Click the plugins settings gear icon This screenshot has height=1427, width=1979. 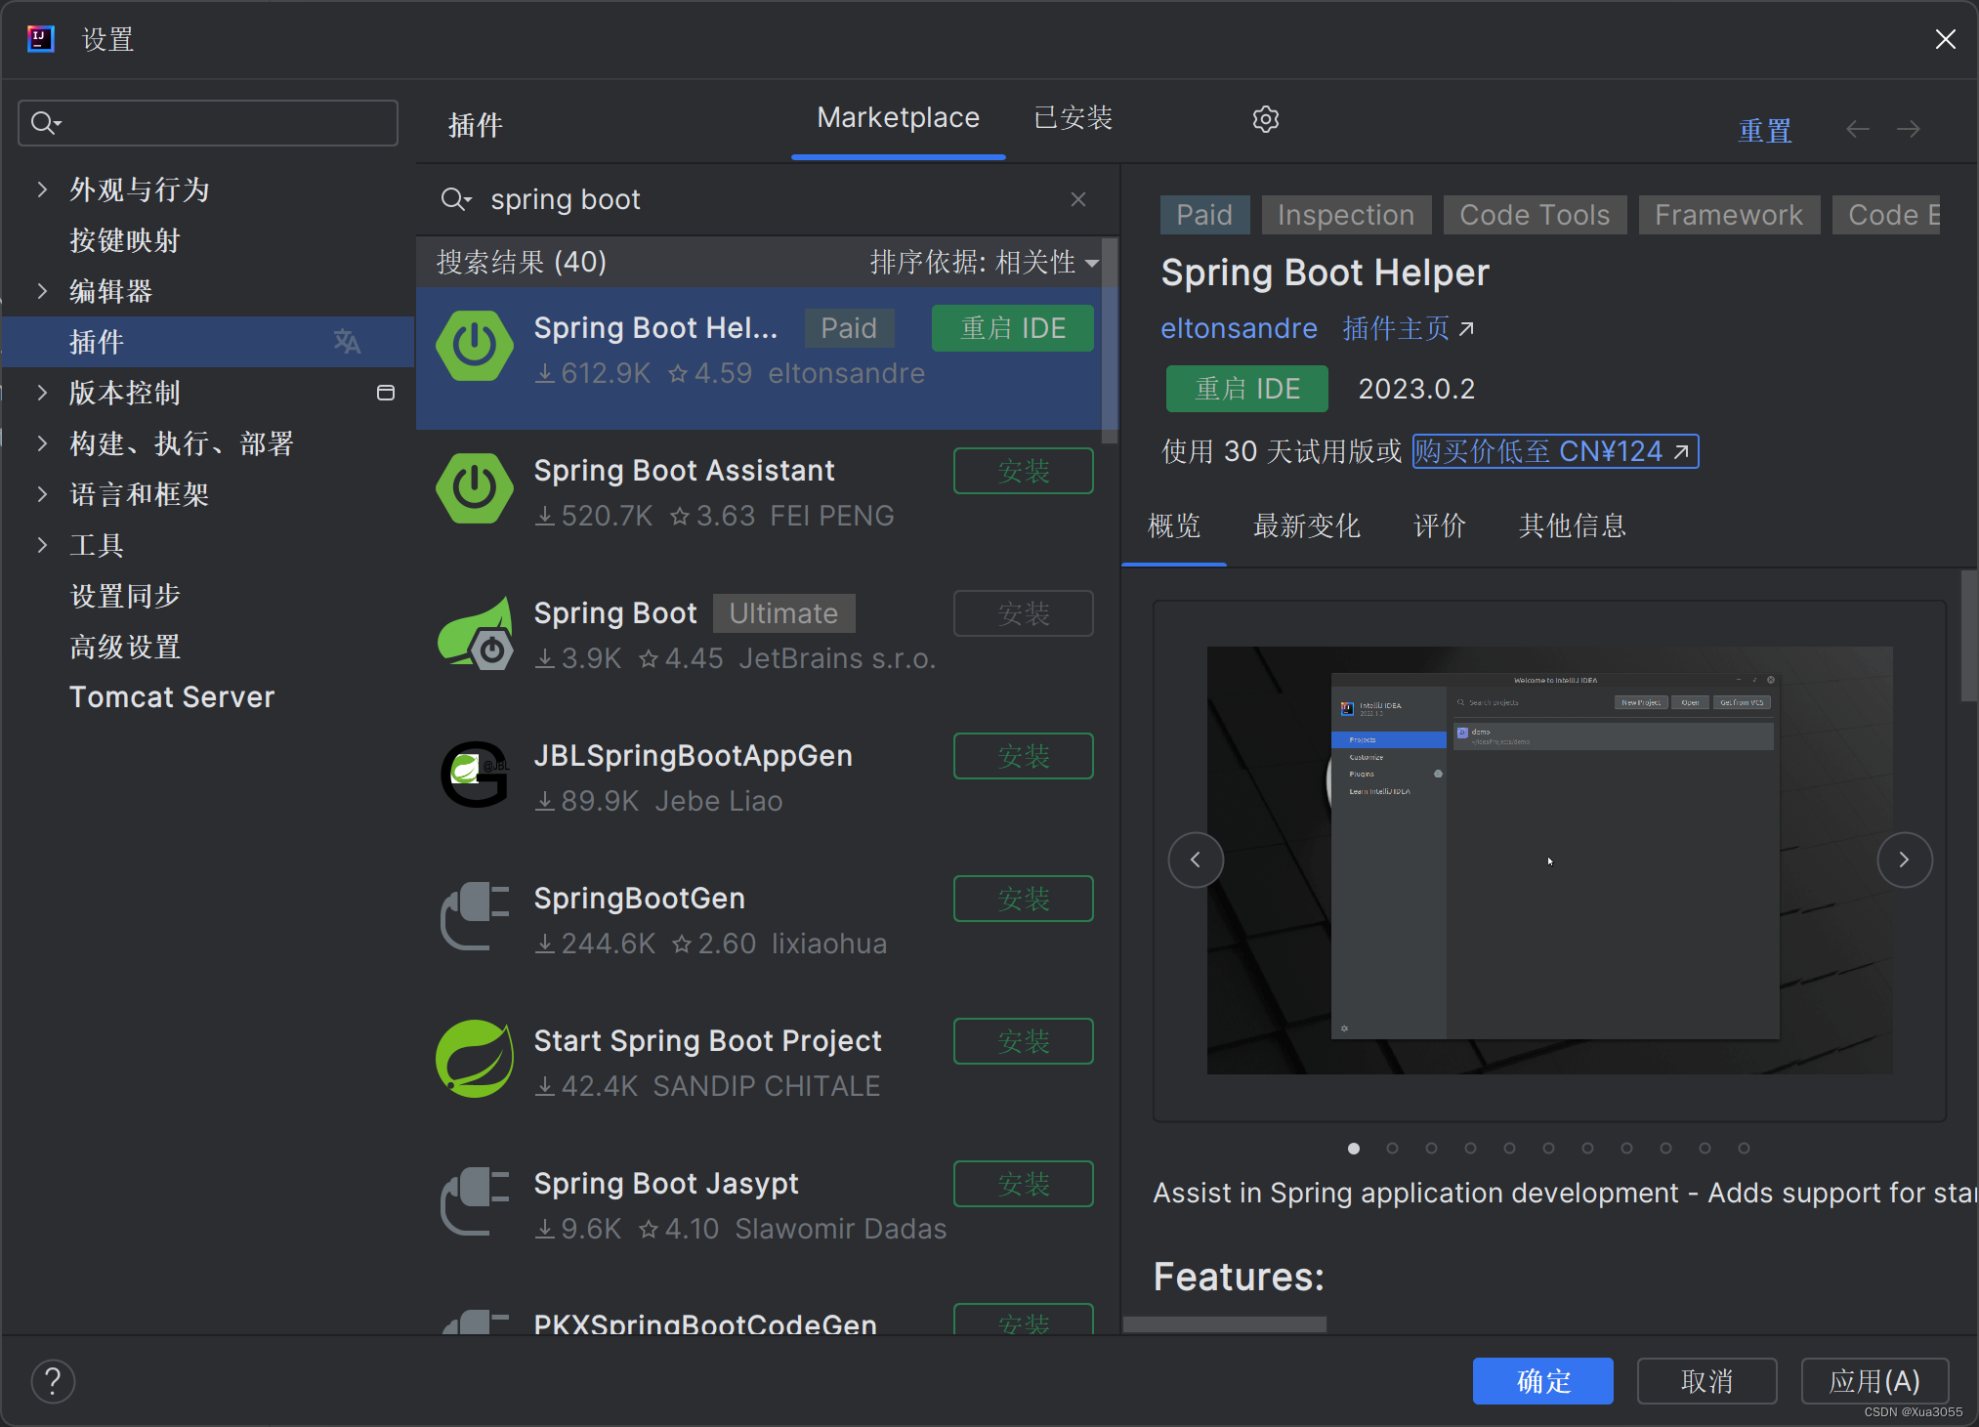point(1266,119)
